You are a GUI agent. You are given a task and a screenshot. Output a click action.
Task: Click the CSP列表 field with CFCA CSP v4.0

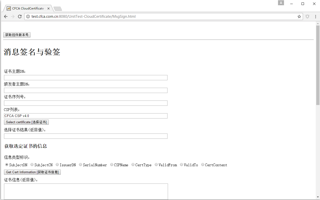[x=86, y=116]
